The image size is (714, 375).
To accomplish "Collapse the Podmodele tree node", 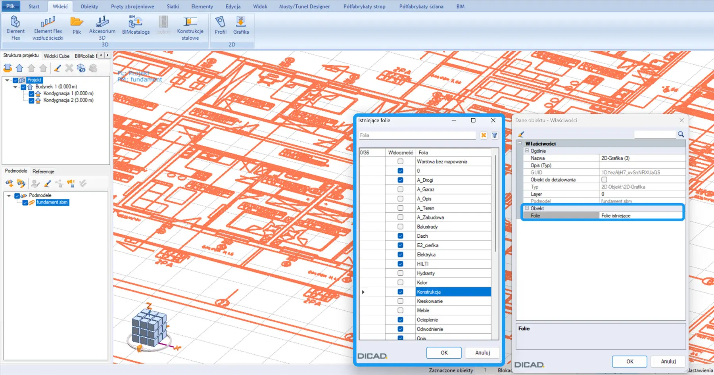I will click(9, 196).
